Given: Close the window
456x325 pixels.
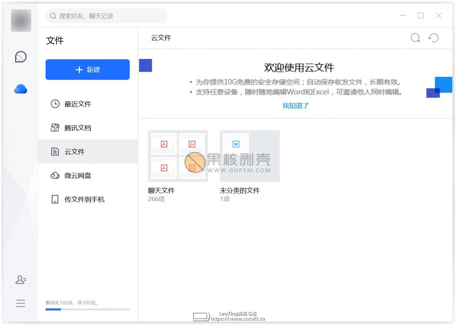Looking at the screenshot, I should tap(439, 16).
